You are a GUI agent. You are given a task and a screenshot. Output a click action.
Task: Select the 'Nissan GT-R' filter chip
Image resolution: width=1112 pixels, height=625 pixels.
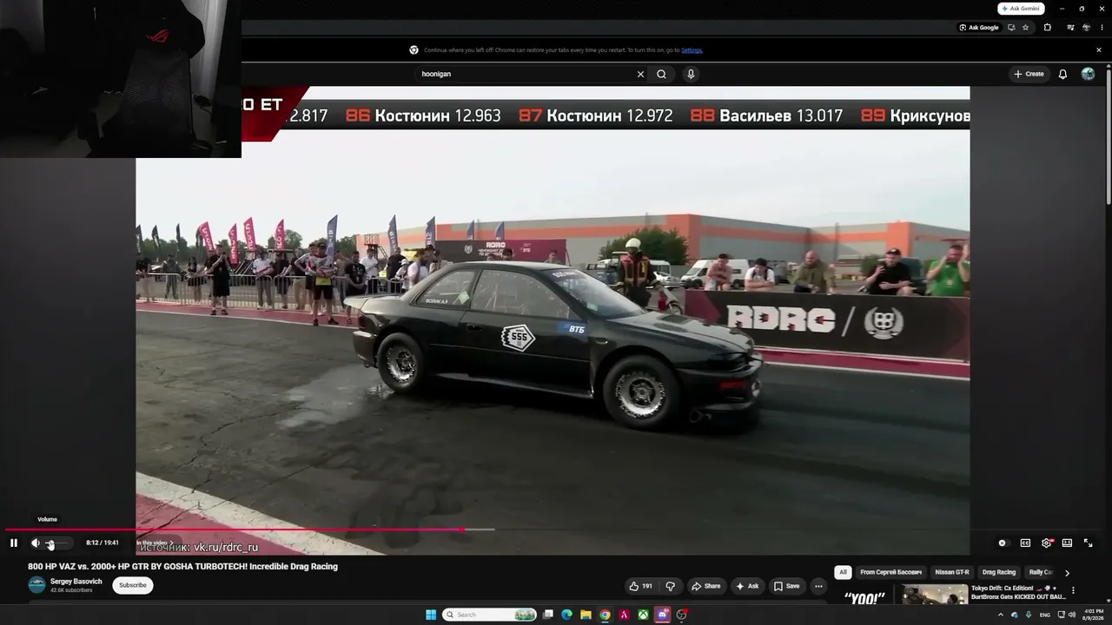(952, 573)
